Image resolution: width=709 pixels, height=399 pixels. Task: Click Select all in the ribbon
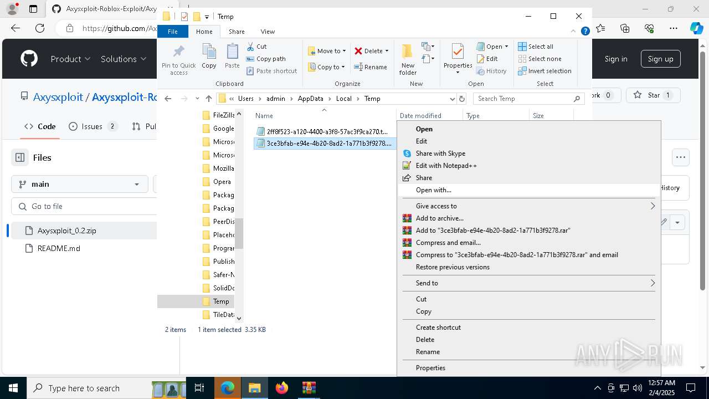click(x=536, y=47)
